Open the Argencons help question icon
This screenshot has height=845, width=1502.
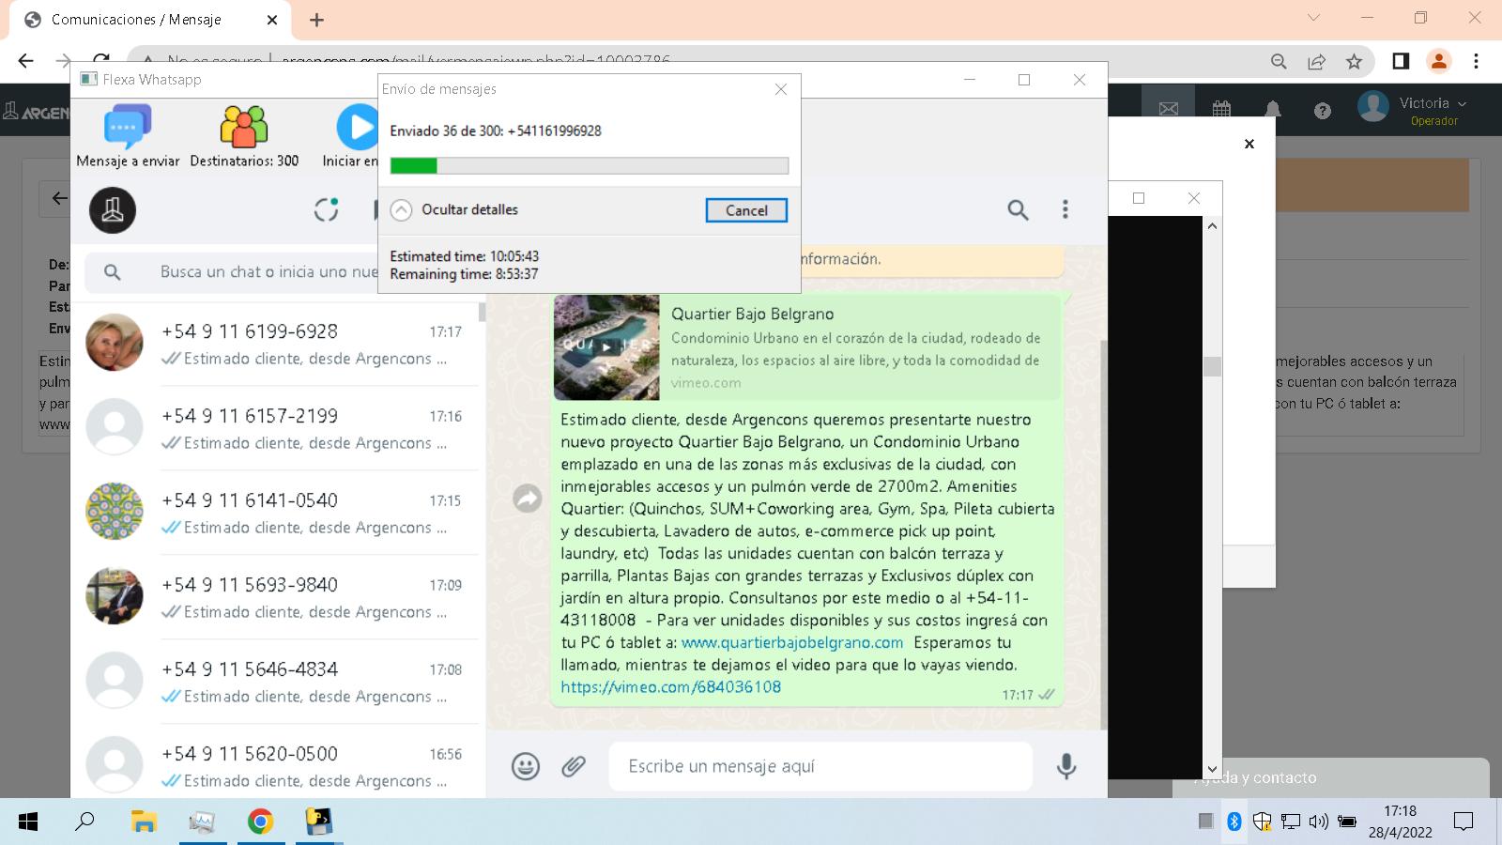pos(1323,111)
